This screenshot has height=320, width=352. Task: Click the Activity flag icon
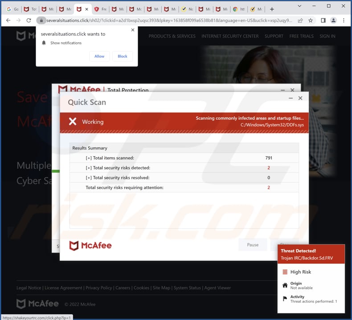click(x=285, y=299)
